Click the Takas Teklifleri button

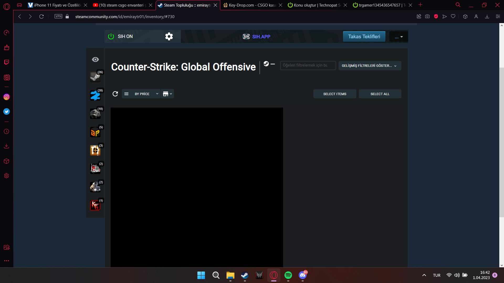point(364,36)
